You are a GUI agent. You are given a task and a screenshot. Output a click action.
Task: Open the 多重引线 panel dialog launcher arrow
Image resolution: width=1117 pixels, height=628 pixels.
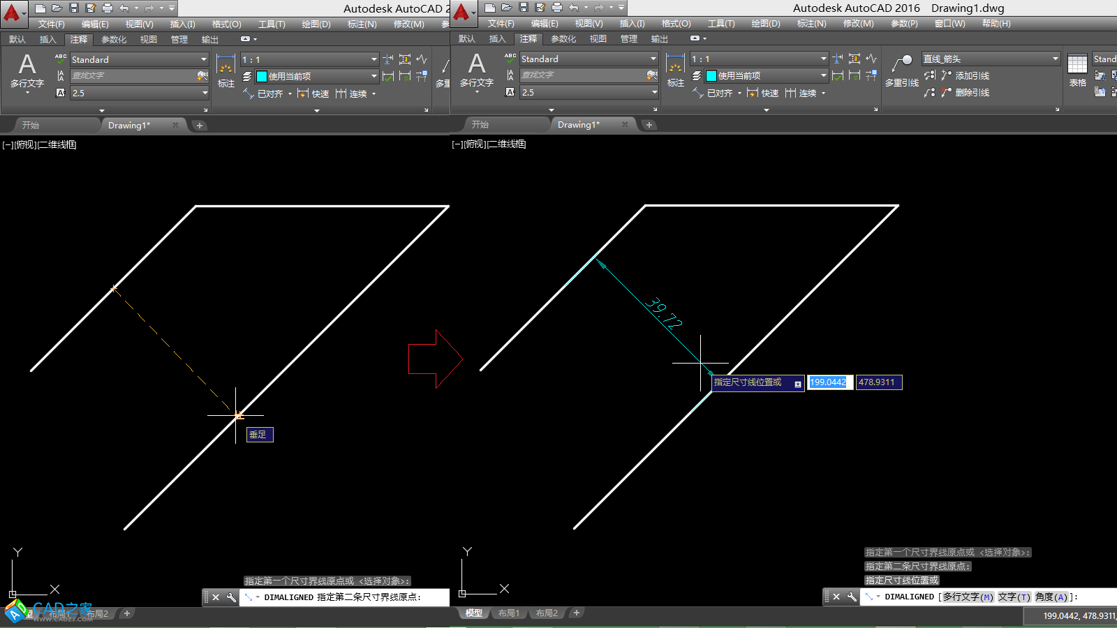click(1057, 110)
